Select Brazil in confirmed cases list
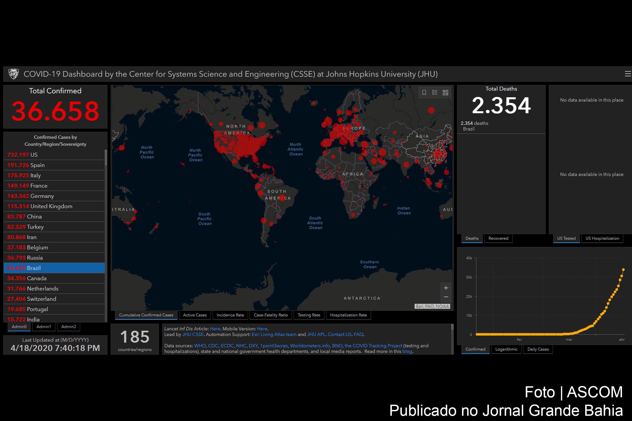 pos(54,268)
